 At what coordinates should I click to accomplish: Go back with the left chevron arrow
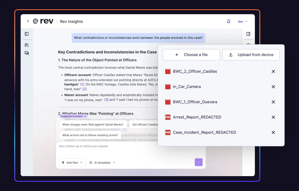[28, 21]
